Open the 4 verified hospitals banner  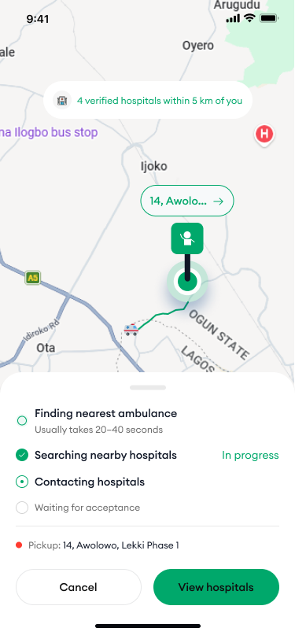click(x=148, y=100)
